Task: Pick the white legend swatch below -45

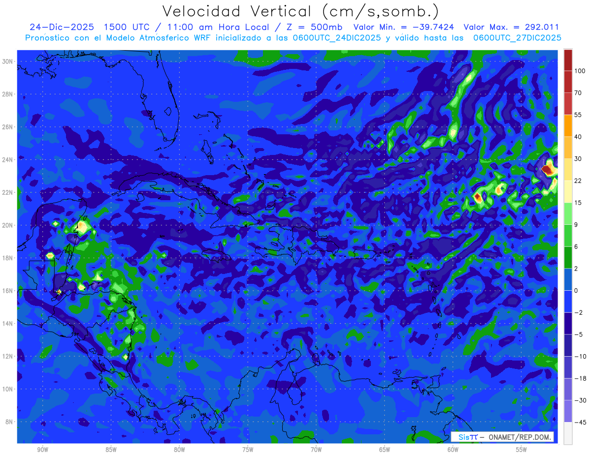Action: [x=568, y=433]
